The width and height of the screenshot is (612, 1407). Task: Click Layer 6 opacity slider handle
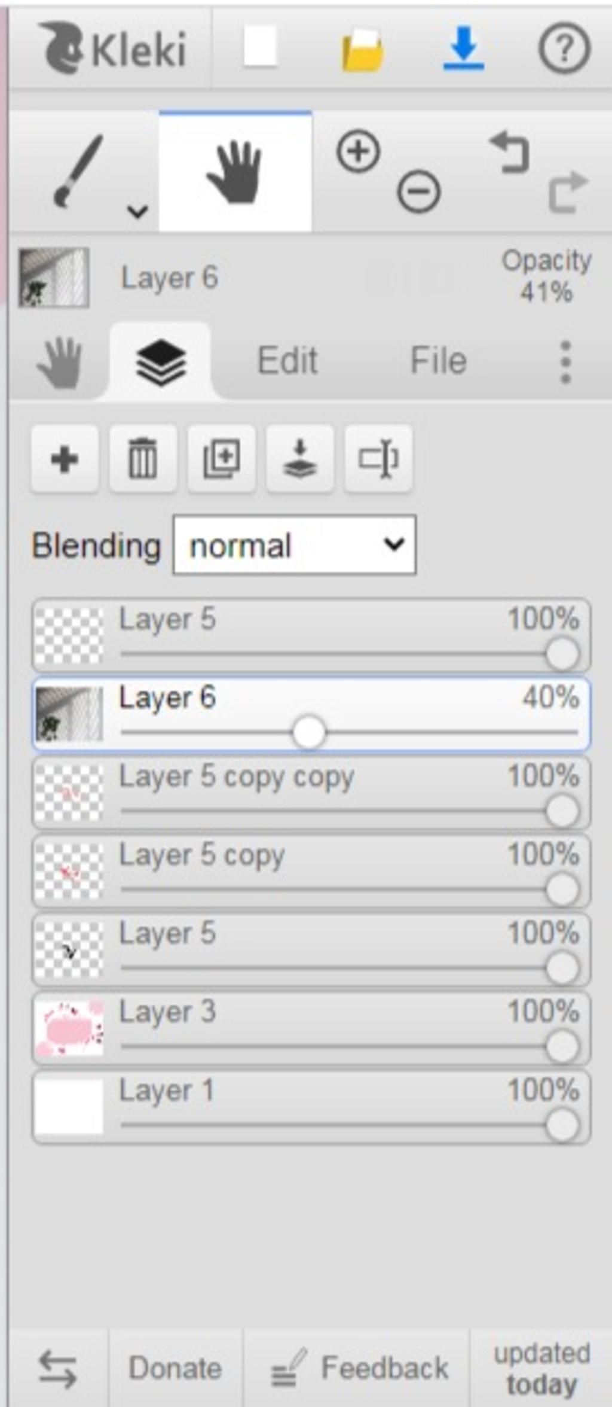308,732
